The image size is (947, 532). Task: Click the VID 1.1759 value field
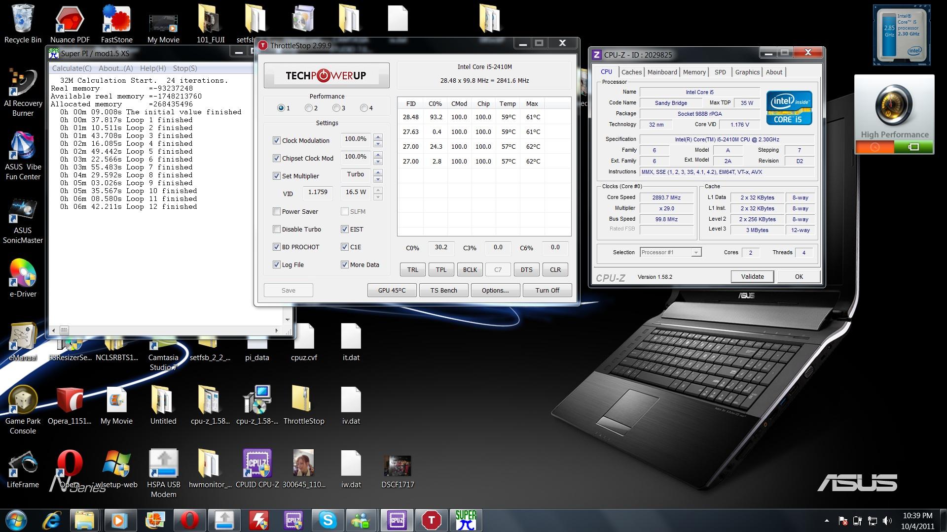pos(318,193)
